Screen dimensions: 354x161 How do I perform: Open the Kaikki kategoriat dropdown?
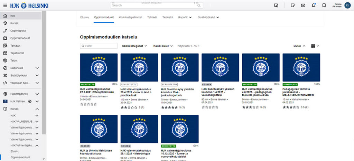pos(134,46)
